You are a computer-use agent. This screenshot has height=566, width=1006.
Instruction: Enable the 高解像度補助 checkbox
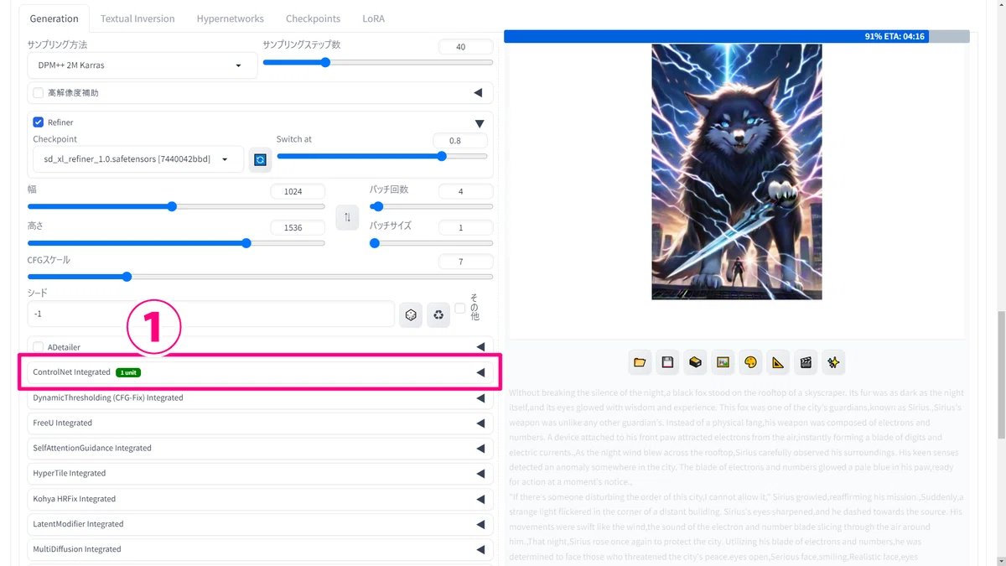39,92
